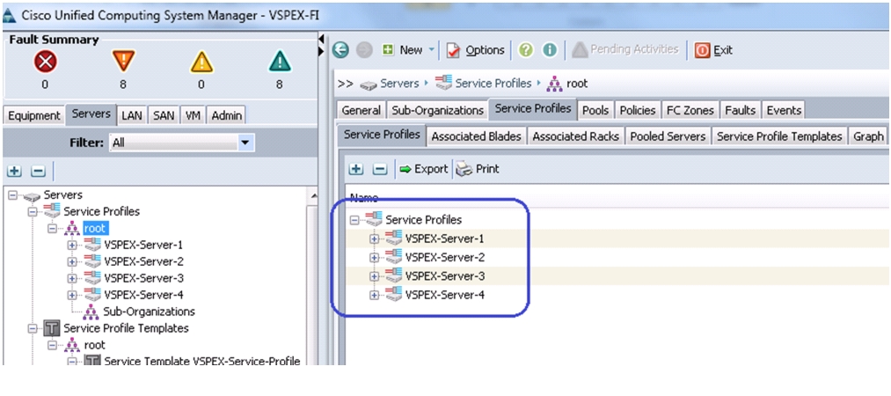Click the minor faults yellow icon
The width and height of the screenshot is (891, 396).
click(x=201, y=62)
